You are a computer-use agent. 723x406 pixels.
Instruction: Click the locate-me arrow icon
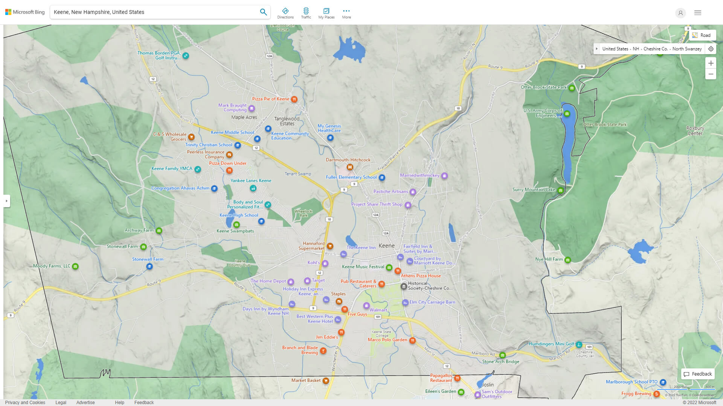point(711,48)
